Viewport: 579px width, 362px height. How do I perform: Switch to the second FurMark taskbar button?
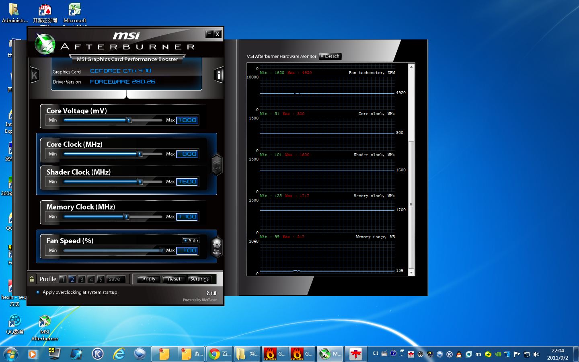point(302,354)
